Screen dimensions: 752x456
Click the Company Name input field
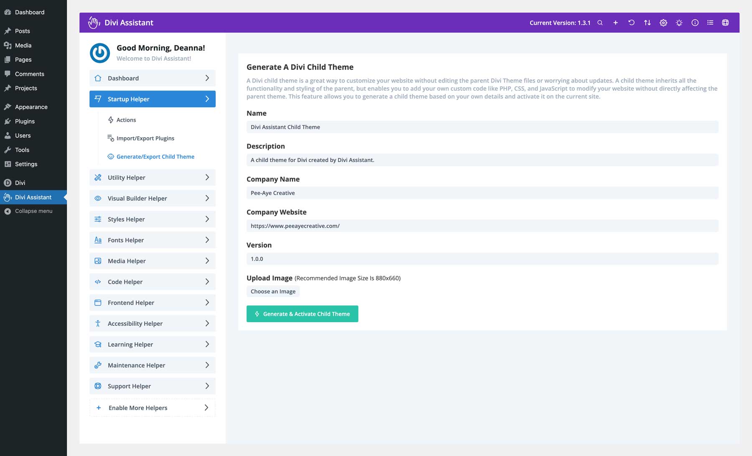click(x=482, y=193)
